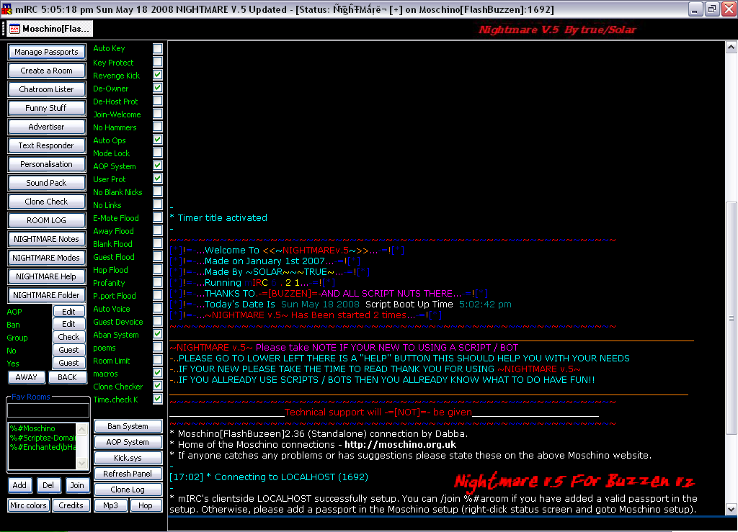
Task: Uncheck Auto Ops option
Action: tap(158, 140)
